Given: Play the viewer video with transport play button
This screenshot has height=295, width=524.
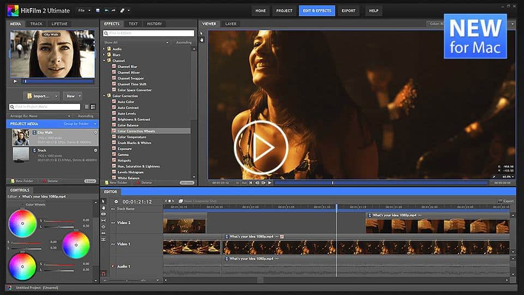Looking at the screenshot, I should [270, 182].
